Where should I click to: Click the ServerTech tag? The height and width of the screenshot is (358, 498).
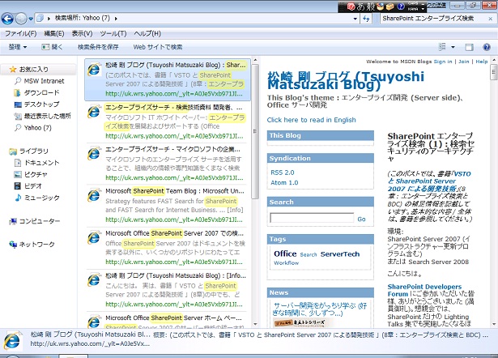tap(340, 254)
